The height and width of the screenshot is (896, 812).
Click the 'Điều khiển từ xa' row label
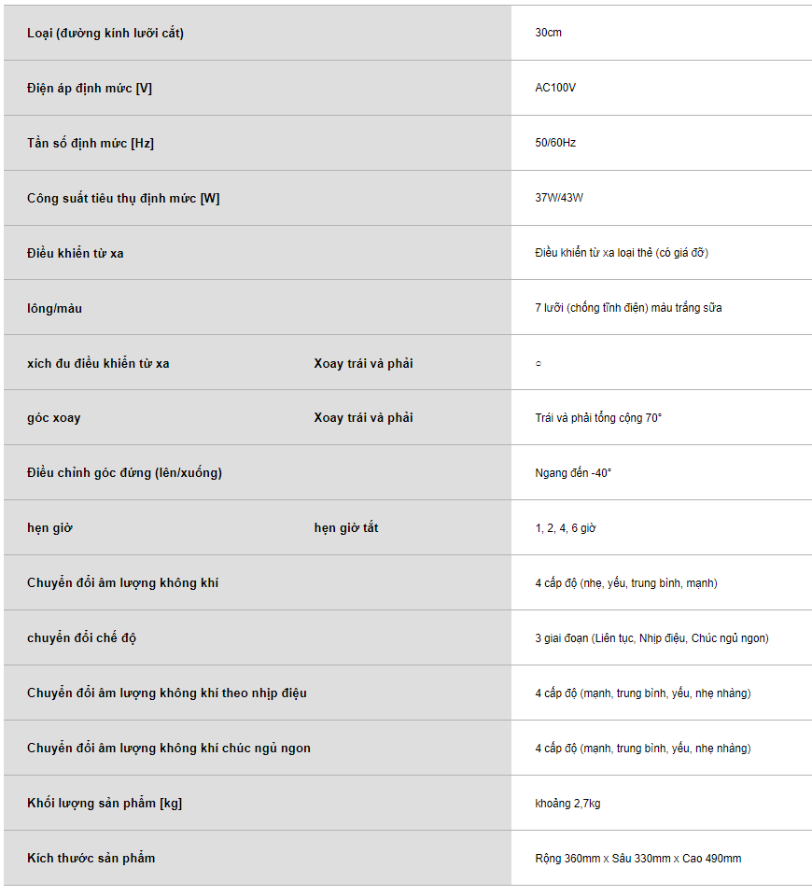[x=75, y=253]
